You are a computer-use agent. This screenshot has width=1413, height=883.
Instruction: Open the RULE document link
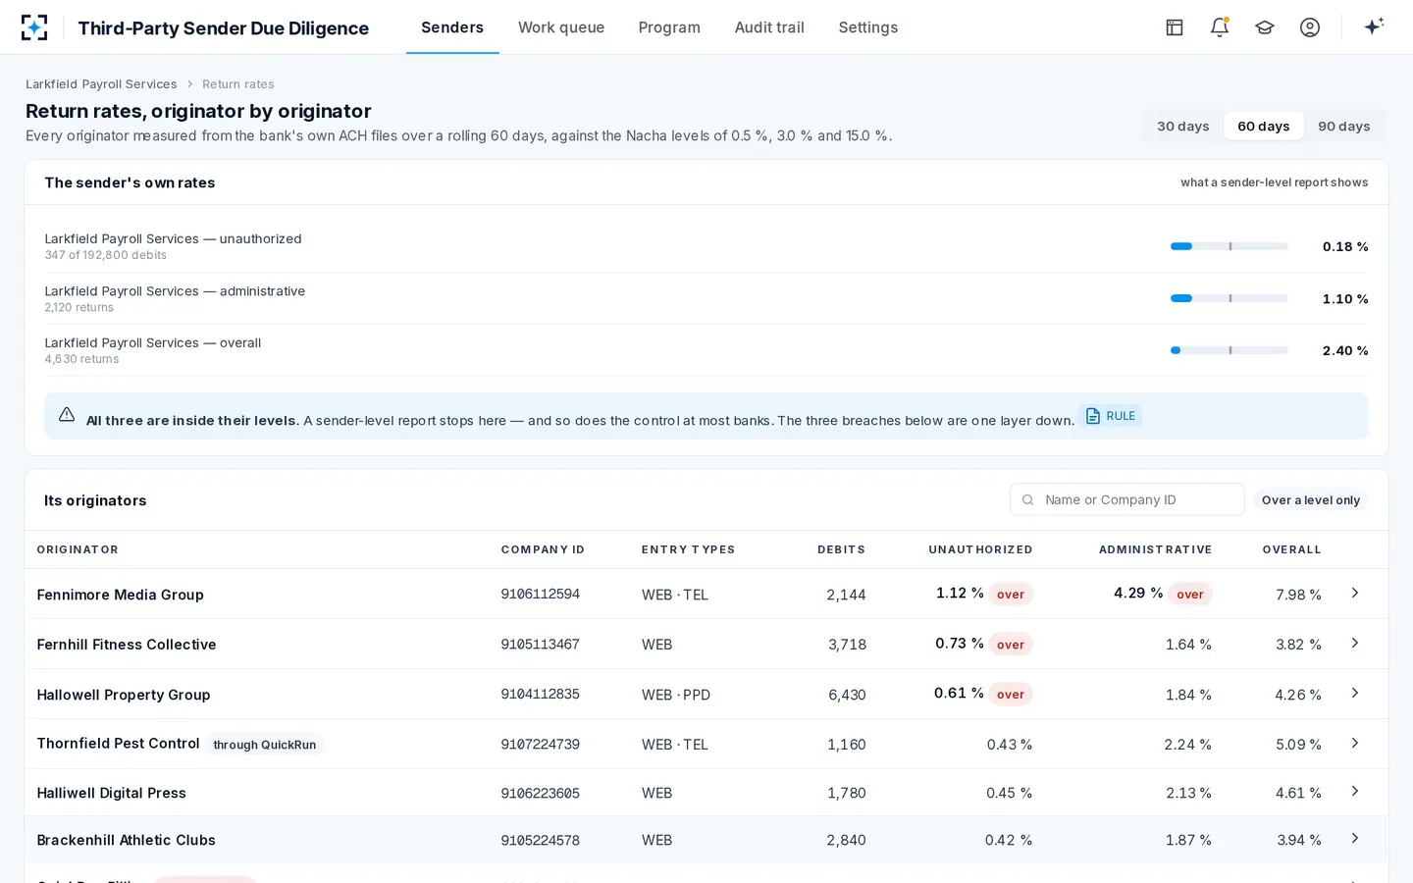pos(1111,416)
